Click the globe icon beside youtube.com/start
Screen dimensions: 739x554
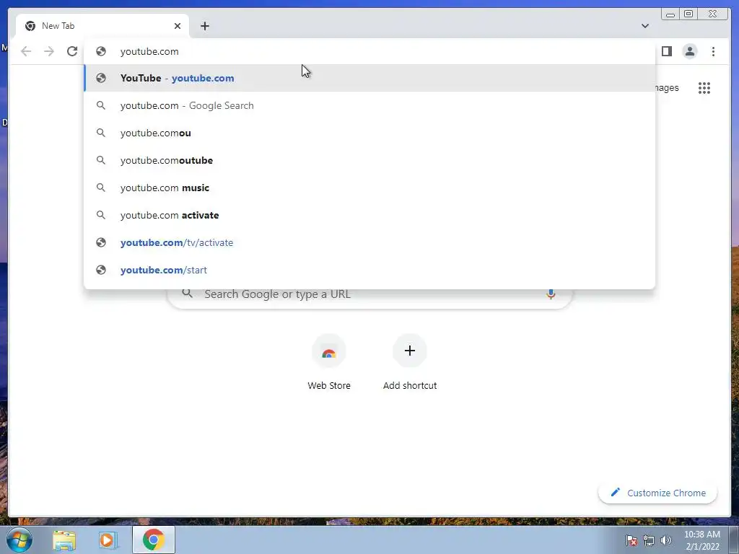[101, 270]
